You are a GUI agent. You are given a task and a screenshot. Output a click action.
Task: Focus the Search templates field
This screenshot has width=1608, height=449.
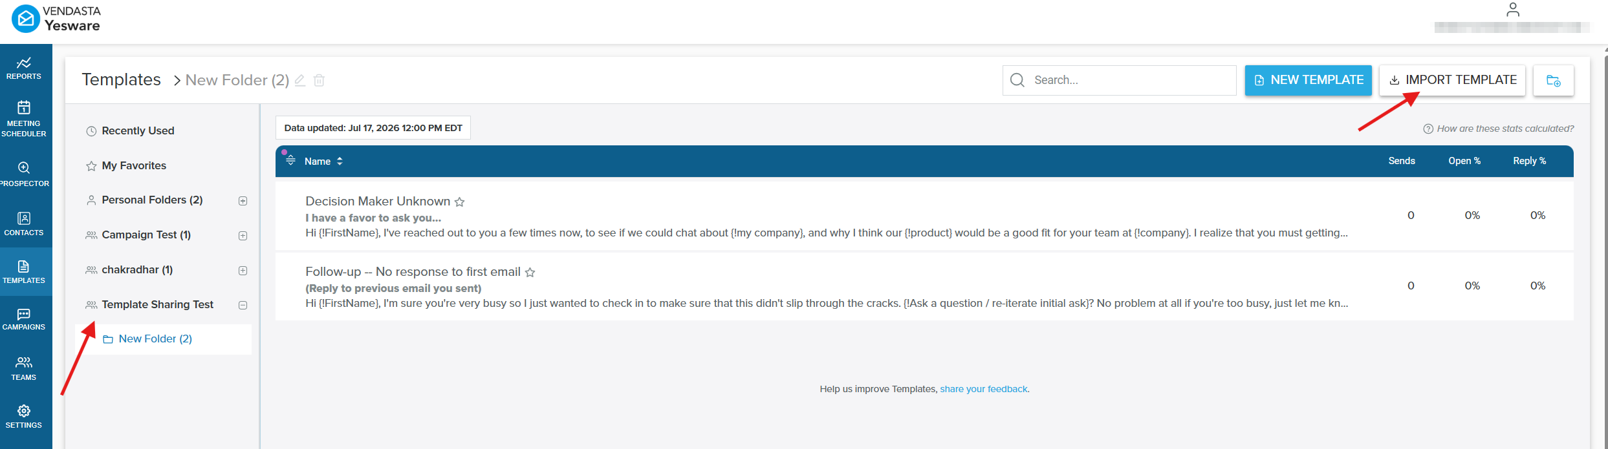pyautogui.click(x=1119, y=80)
